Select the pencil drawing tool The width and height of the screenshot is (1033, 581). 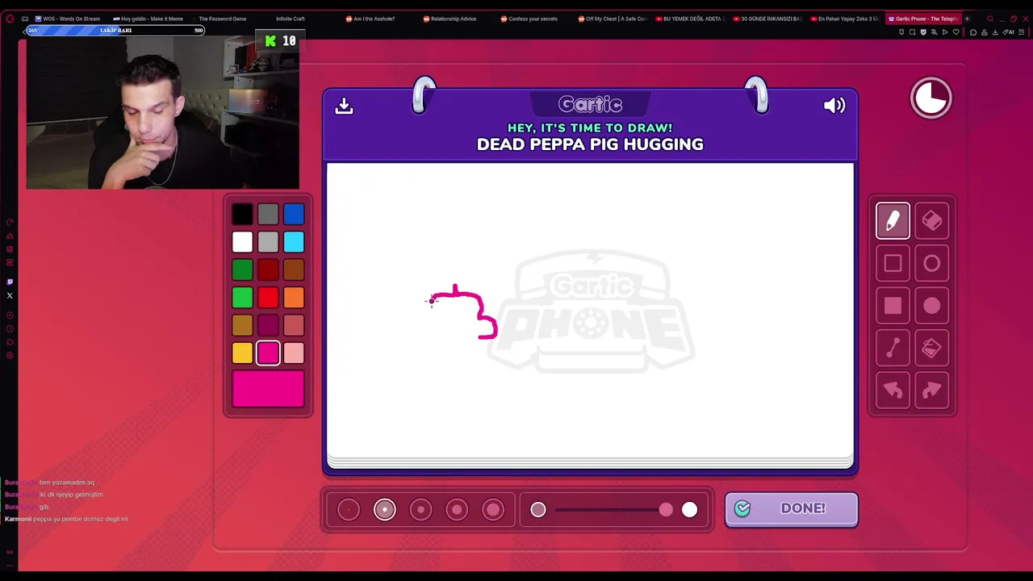point(893,221)
